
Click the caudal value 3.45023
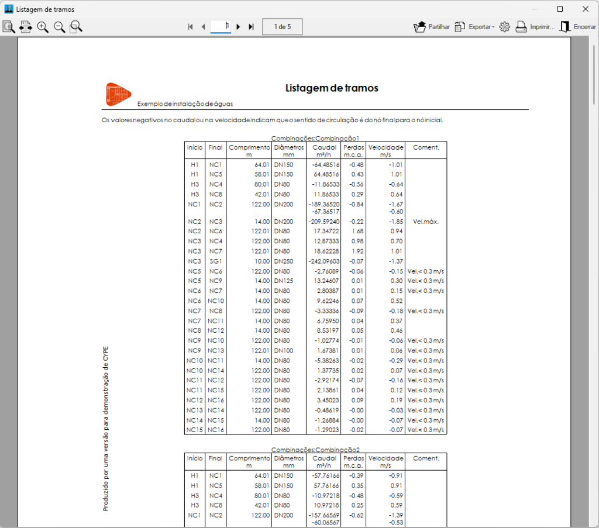coord(328,400)
